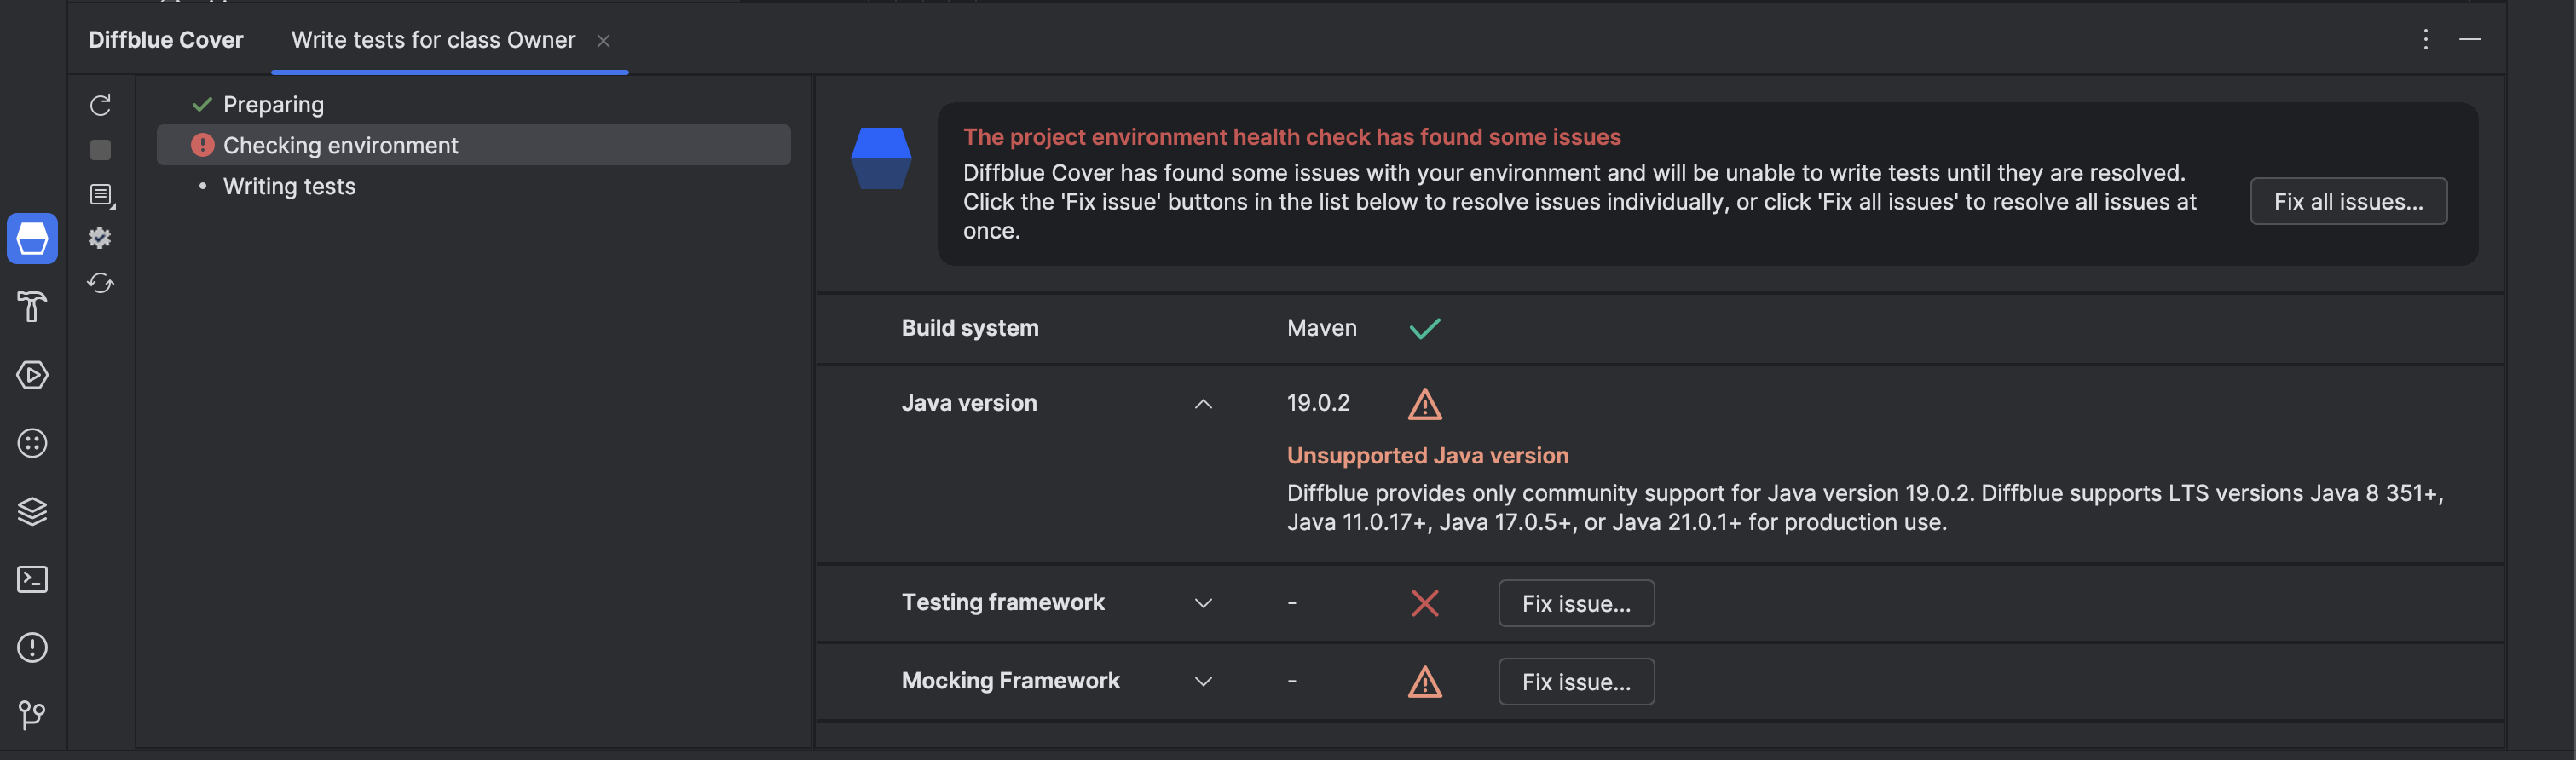Viewport: 2576px width, 760px height.
Task: Click the rerun icon in Diffblue toolbar
Action: [x=100, y=105]
